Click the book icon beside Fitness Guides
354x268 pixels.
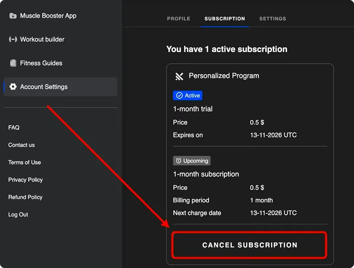(x=13, y=63)
